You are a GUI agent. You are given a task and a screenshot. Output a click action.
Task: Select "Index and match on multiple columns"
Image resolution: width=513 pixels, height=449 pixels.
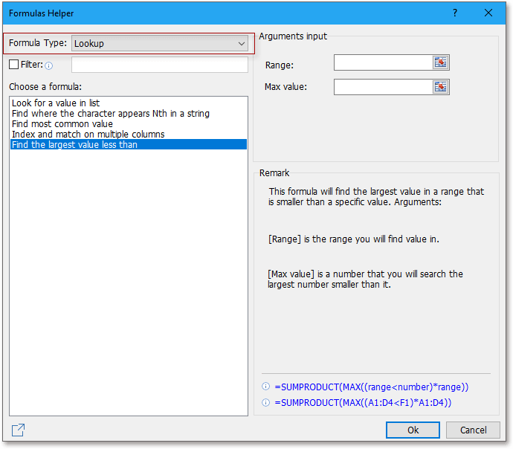click(x=88, y=135)
